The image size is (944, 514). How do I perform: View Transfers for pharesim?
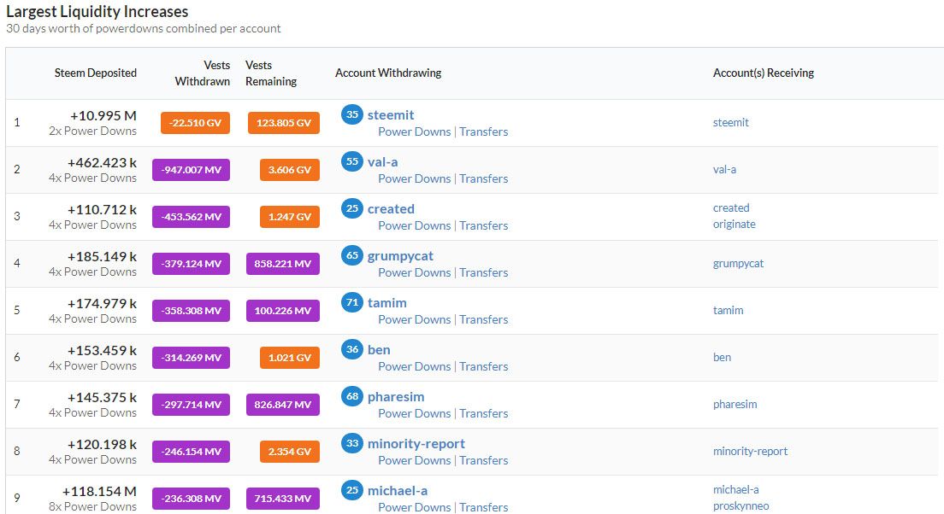tap(483, 413)
